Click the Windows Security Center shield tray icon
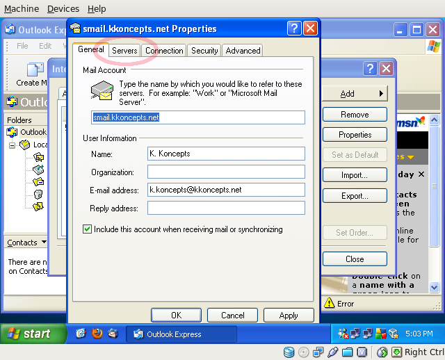This screenshot has width=445, height=360. point(381,334)
